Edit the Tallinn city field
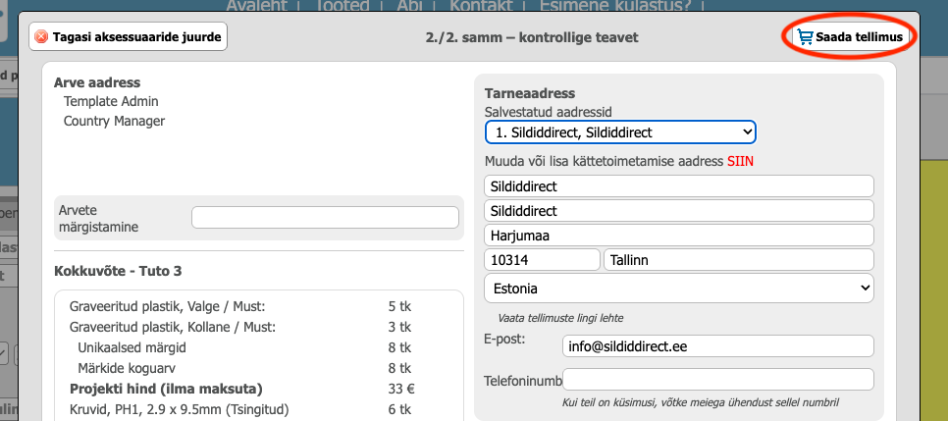This screenshot has width=948, height=421. pos(739,260)
